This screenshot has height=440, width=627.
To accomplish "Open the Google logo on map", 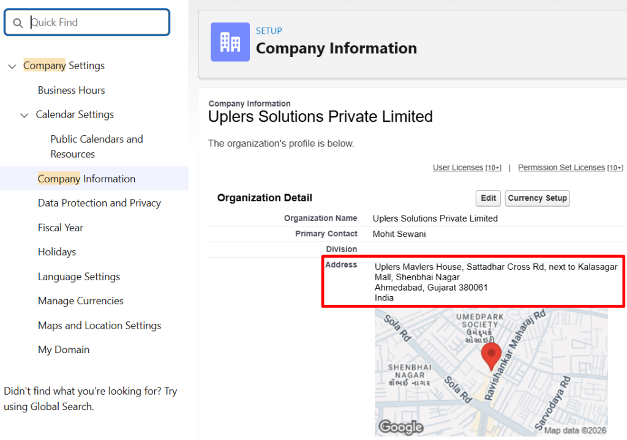I will click(401, 427).
